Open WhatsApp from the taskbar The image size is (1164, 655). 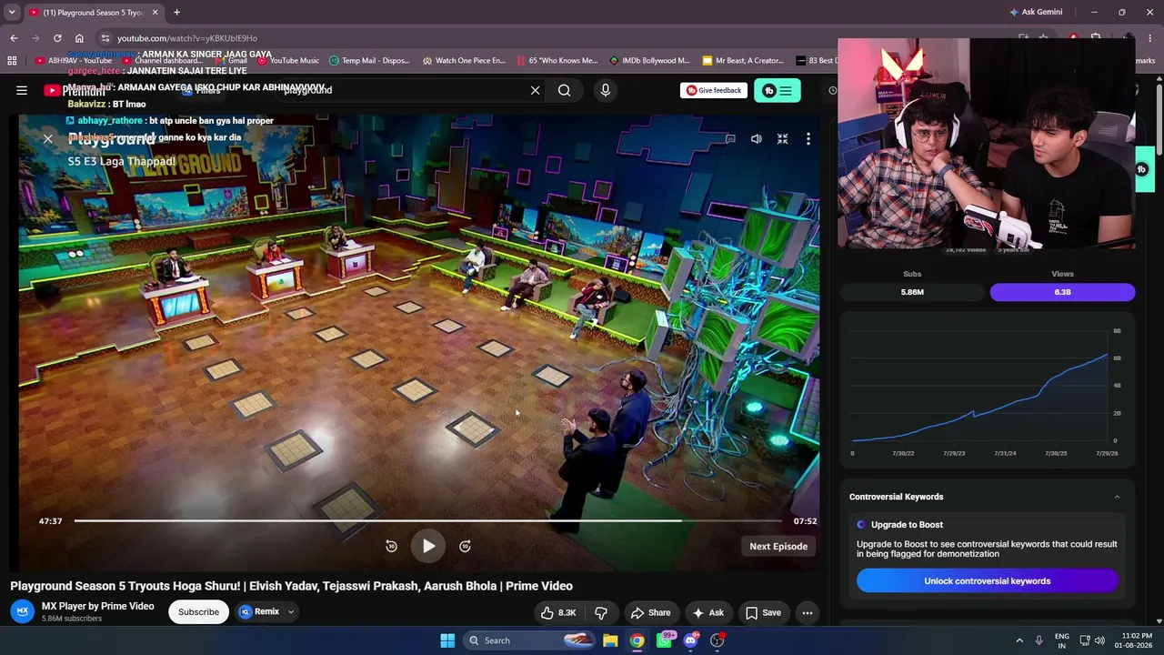(665, 640)
